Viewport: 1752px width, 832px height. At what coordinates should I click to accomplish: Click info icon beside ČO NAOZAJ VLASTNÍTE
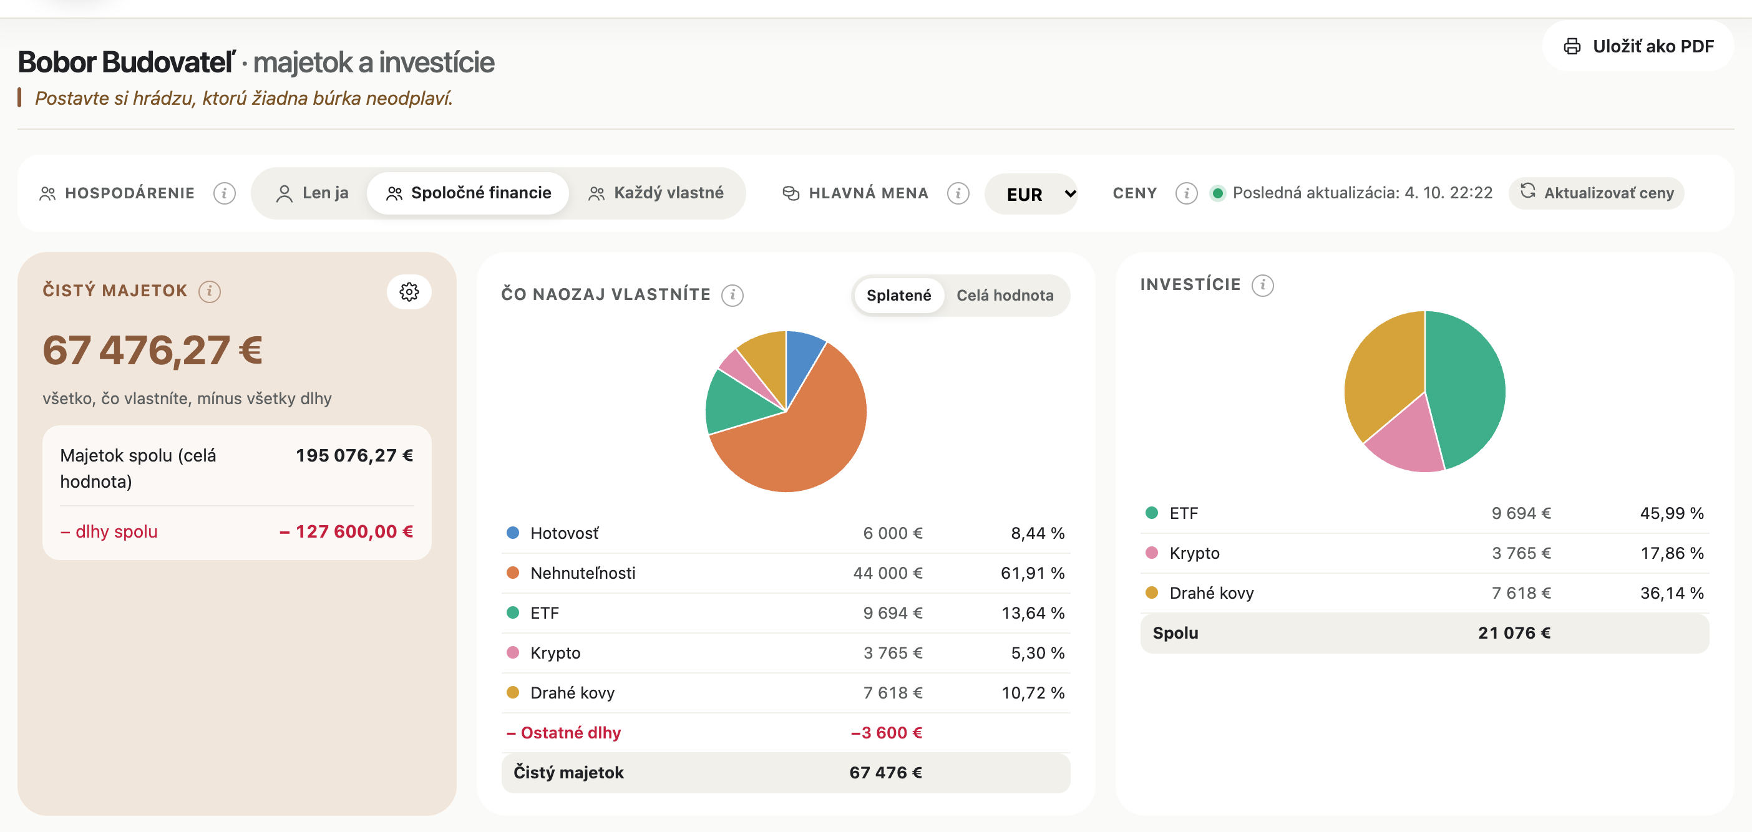(732, 295)
